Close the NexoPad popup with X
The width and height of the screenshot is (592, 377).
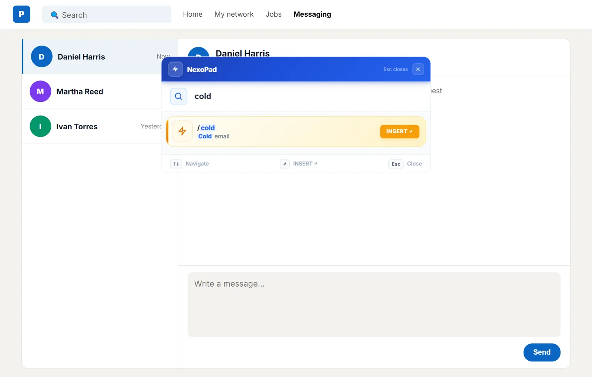418,69
